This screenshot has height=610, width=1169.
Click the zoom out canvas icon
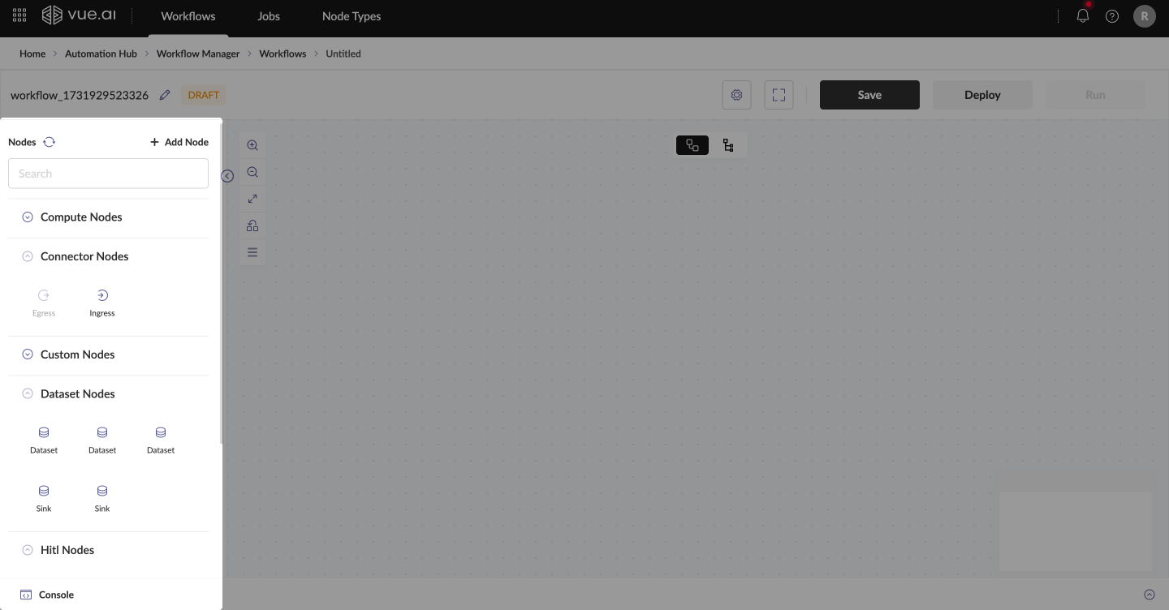252,172
